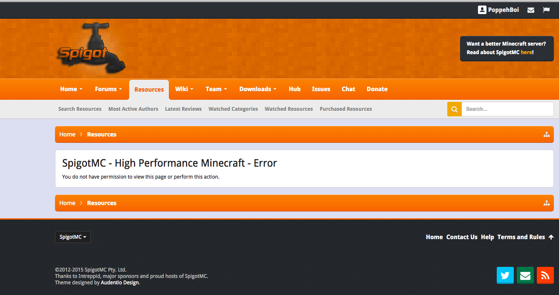This screenshot has width=559, height=295.
Task: Click the PoppehBoi user avatar icon
Action: (482, 10)
